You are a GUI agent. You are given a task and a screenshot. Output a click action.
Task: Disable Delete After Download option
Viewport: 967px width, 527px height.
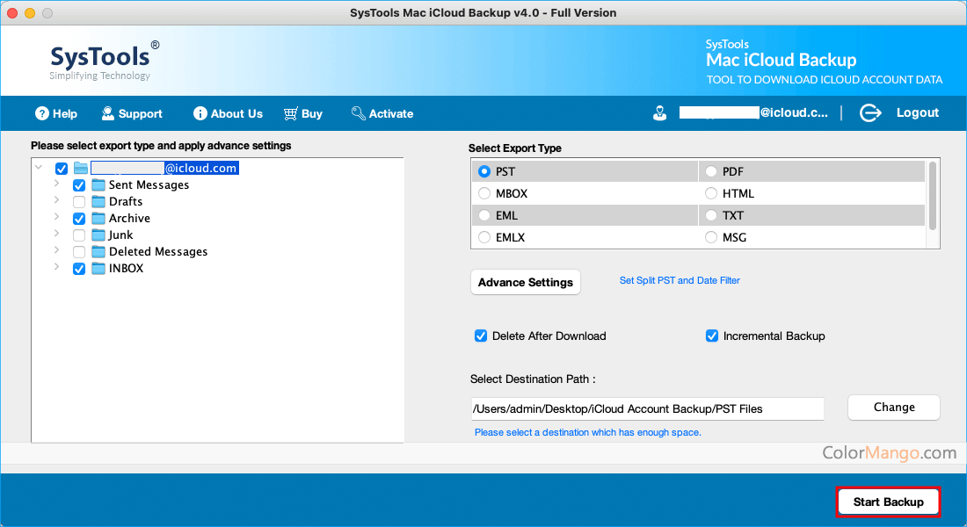[480, 336]
